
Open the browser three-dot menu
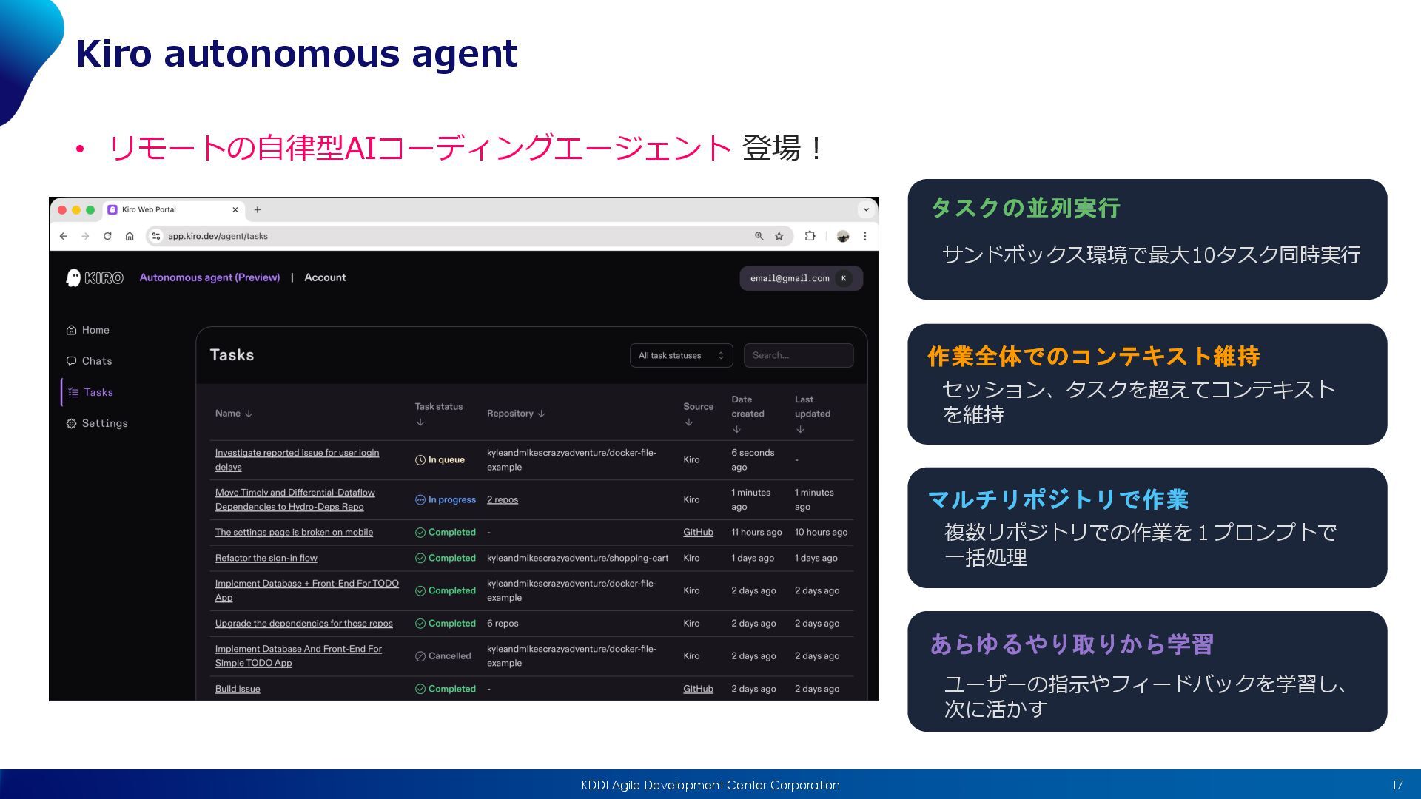(x=864, y=236)
